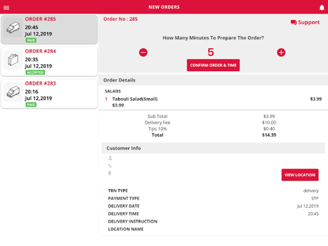This screenshot has width=328, height=246.
Task: Click the takeaway bag icon for order #284
Action: [13, 60]
